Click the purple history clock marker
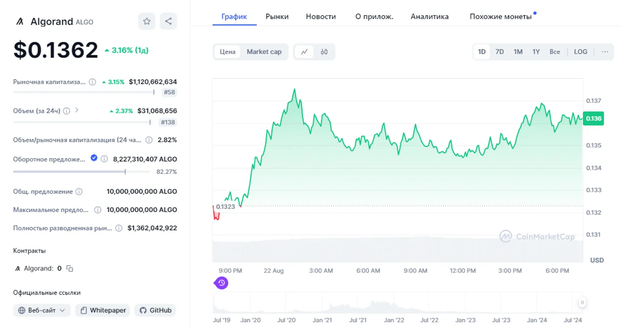Viewport: 621px width, 329px height. [x=221, y=283]
